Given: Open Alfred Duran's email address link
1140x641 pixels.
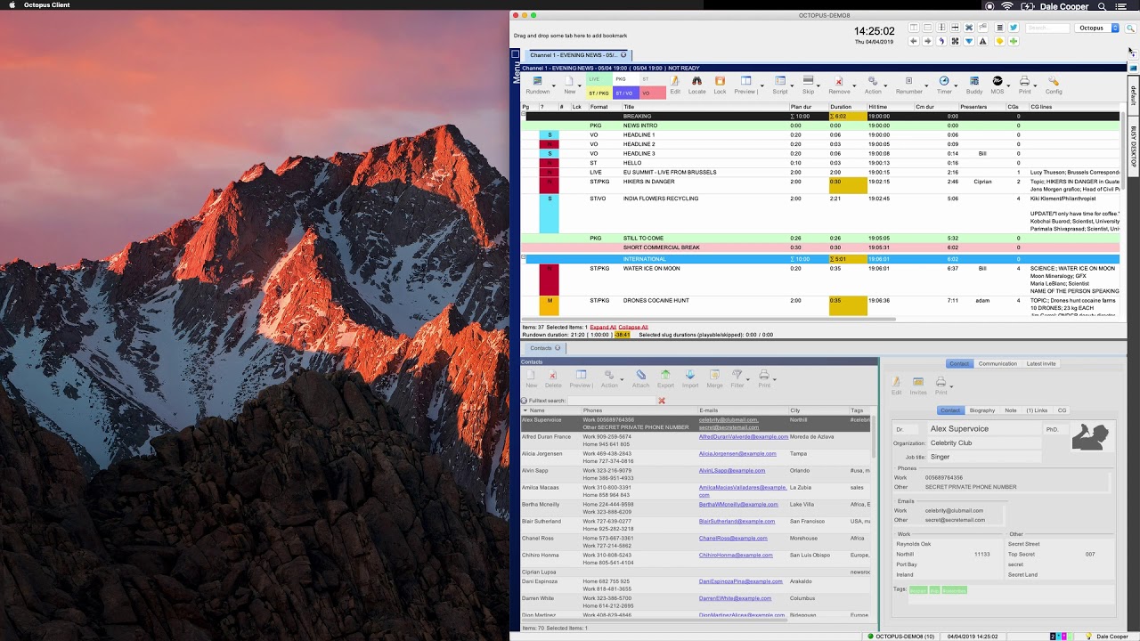Looking at the screenshot, I should tap(743, 437).
